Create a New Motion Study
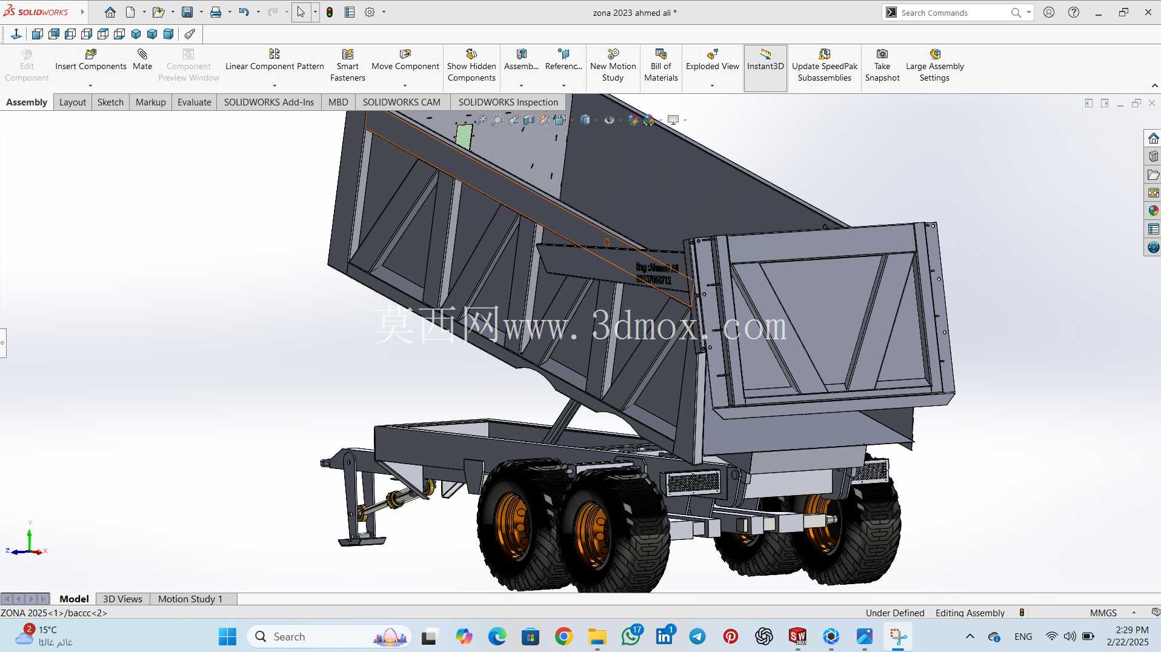The height and width of the screenshot is (652, 1161). click(613, 65)
